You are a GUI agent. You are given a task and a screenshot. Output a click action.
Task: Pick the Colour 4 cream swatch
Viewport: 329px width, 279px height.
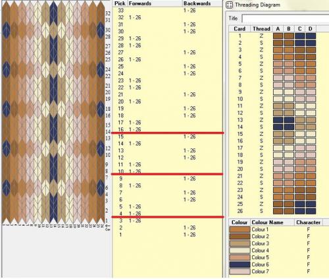[x=240, y=251]
